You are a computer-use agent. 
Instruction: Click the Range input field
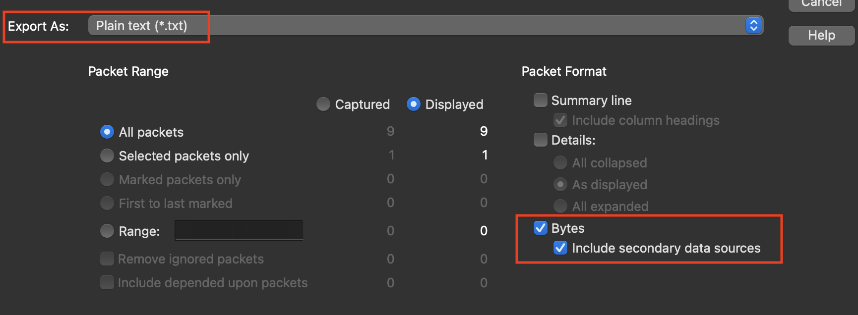click(x=239, y=230)
